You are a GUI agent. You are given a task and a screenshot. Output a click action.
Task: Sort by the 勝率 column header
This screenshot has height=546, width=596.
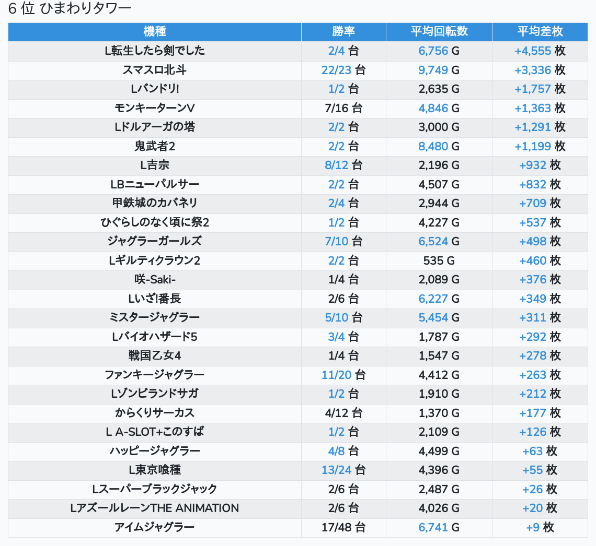[x=343, y=31]
